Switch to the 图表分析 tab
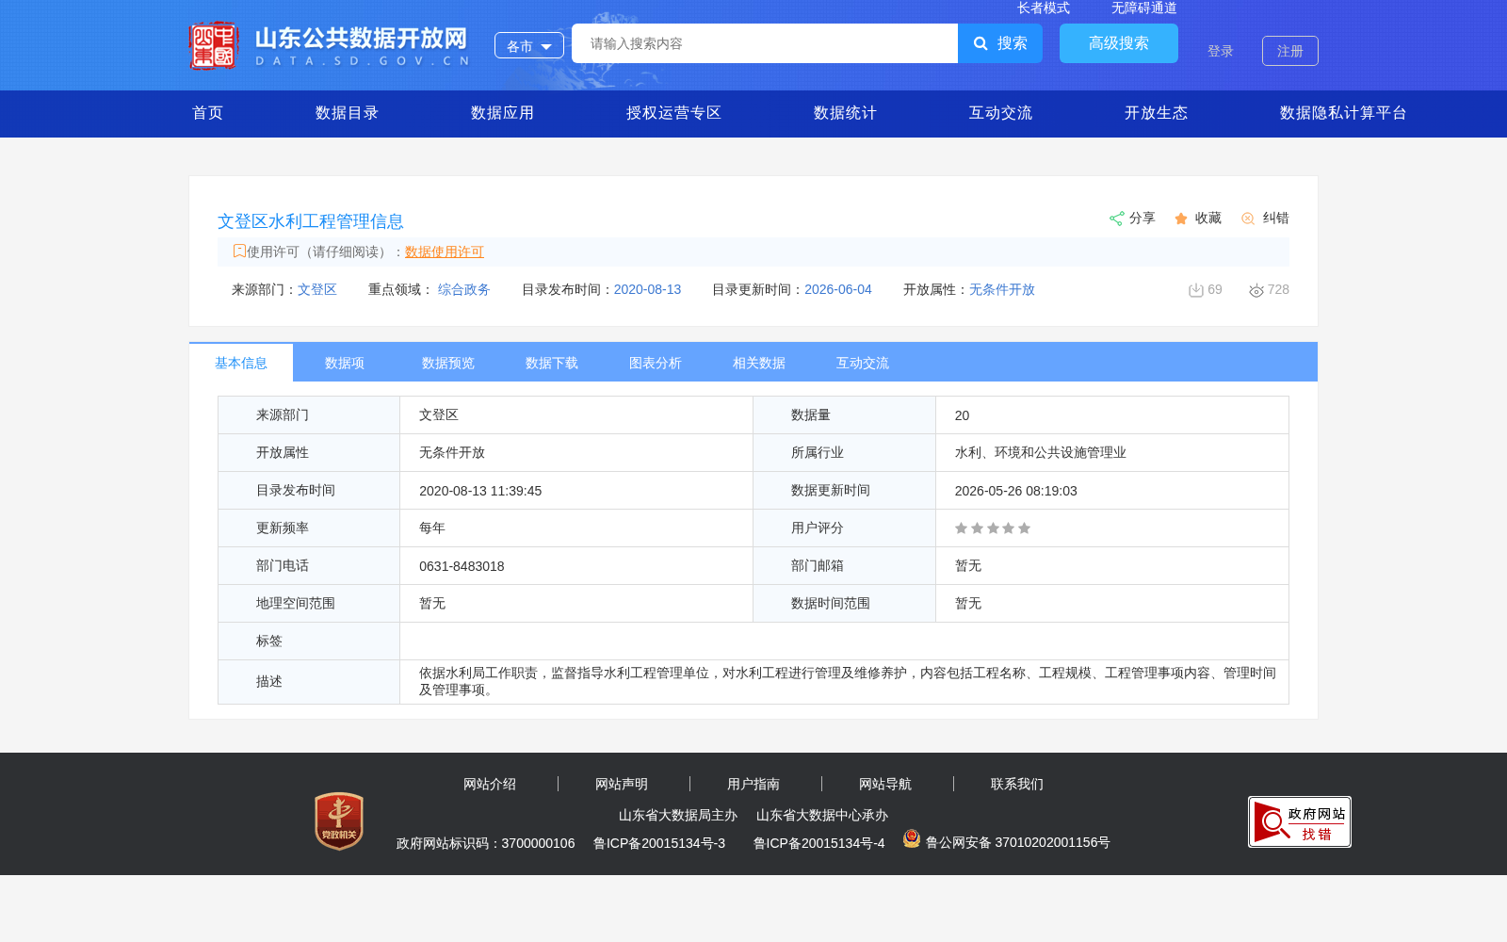1507x942 pixels. pos(656,363)
